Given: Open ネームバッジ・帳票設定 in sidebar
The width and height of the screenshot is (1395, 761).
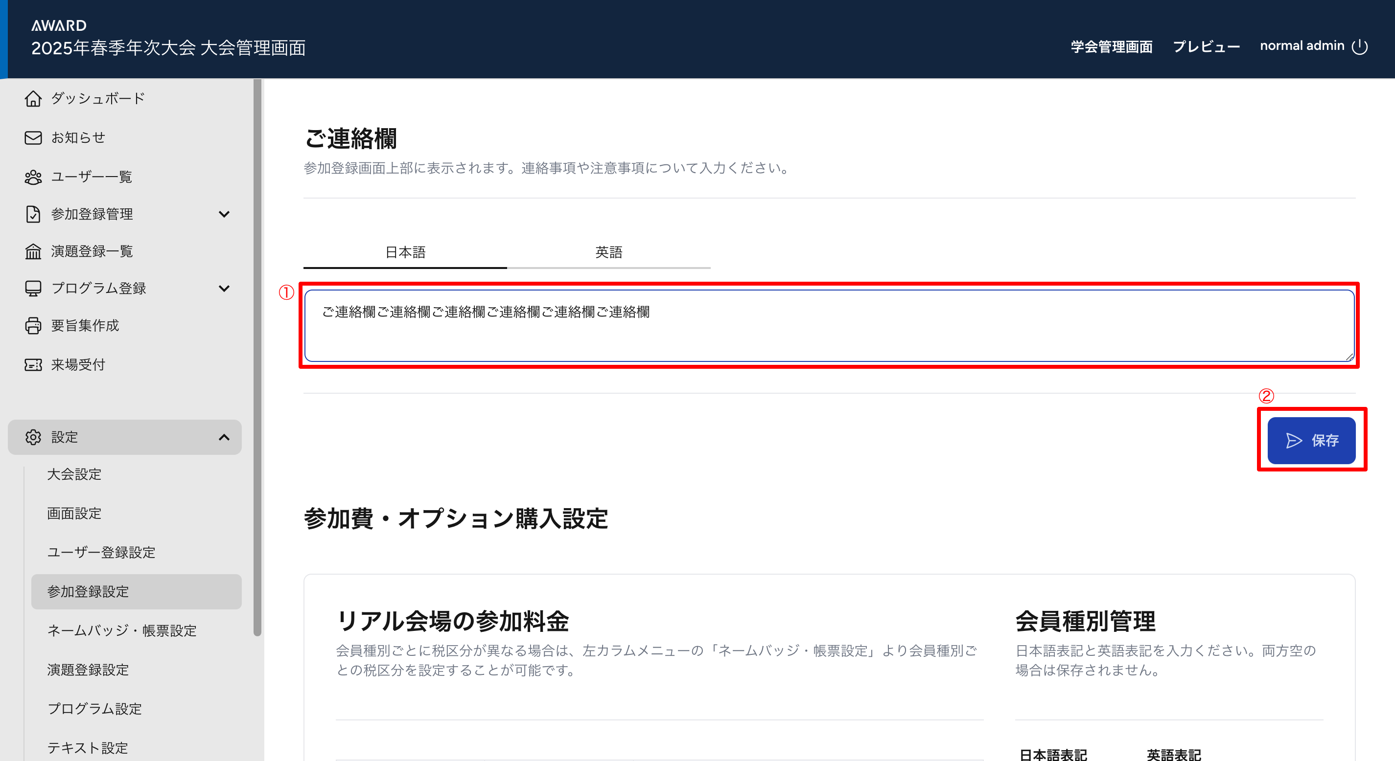Looking at the screenshot, I should tap(122, 630).
